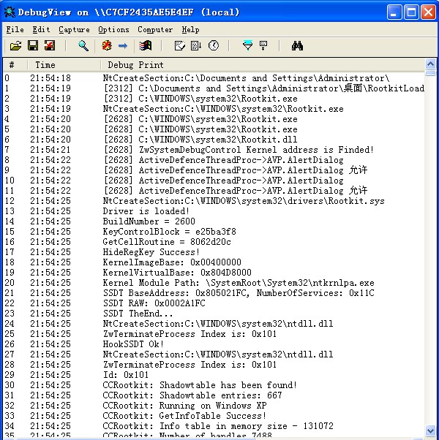Click the # column header
This screenshot has height=440, width=439.
tap(15, 65)
